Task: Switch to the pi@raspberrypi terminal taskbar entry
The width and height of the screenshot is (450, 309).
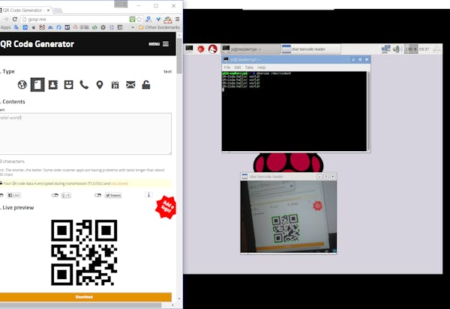Action: 250,49
